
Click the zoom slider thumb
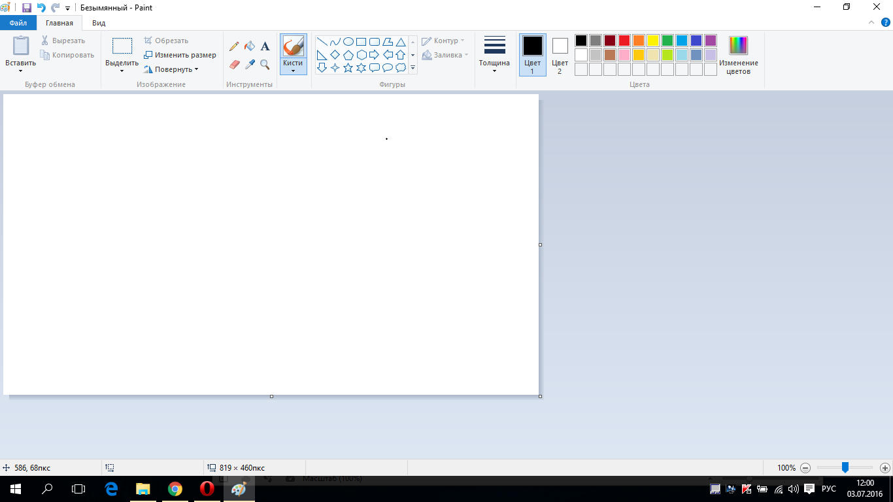(x=845, y=467)
